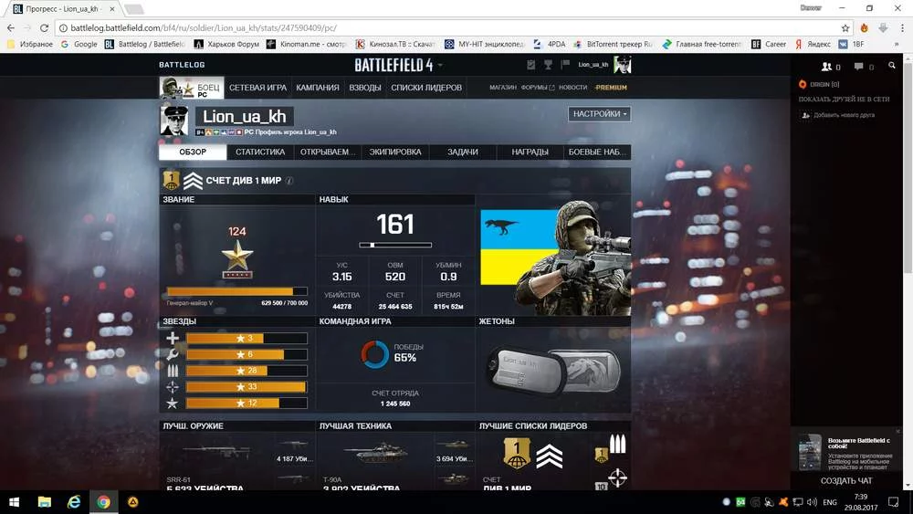This screenshot has height=514, width=913.
Task: Open the НОВОСТИ link
Action: coord(573,88)
